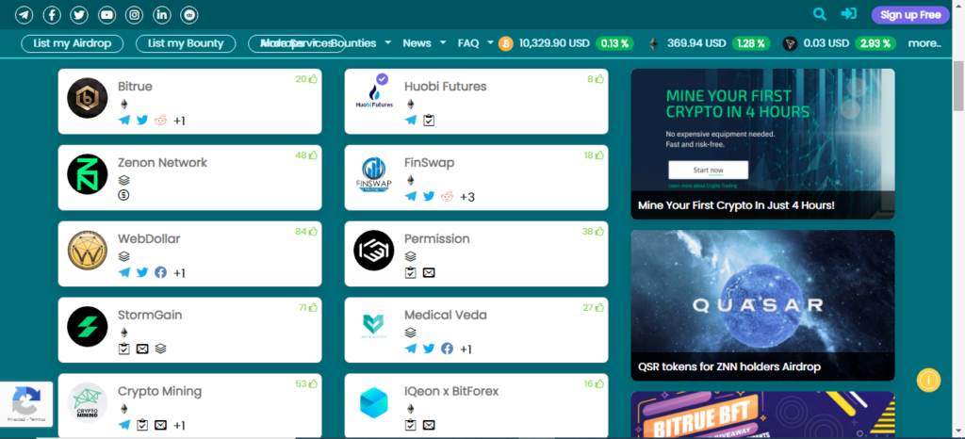Image resolution: width=965 pixels, height=439 pixels.
Task: Click the Tron price icon
Action: [790, 43]
